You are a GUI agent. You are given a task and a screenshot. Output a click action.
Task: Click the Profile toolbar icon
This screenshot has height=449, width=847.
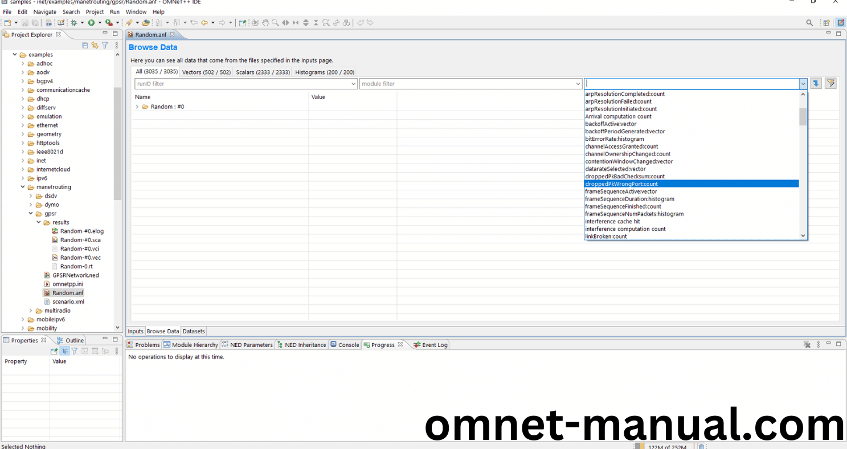[x=108, y=23]
